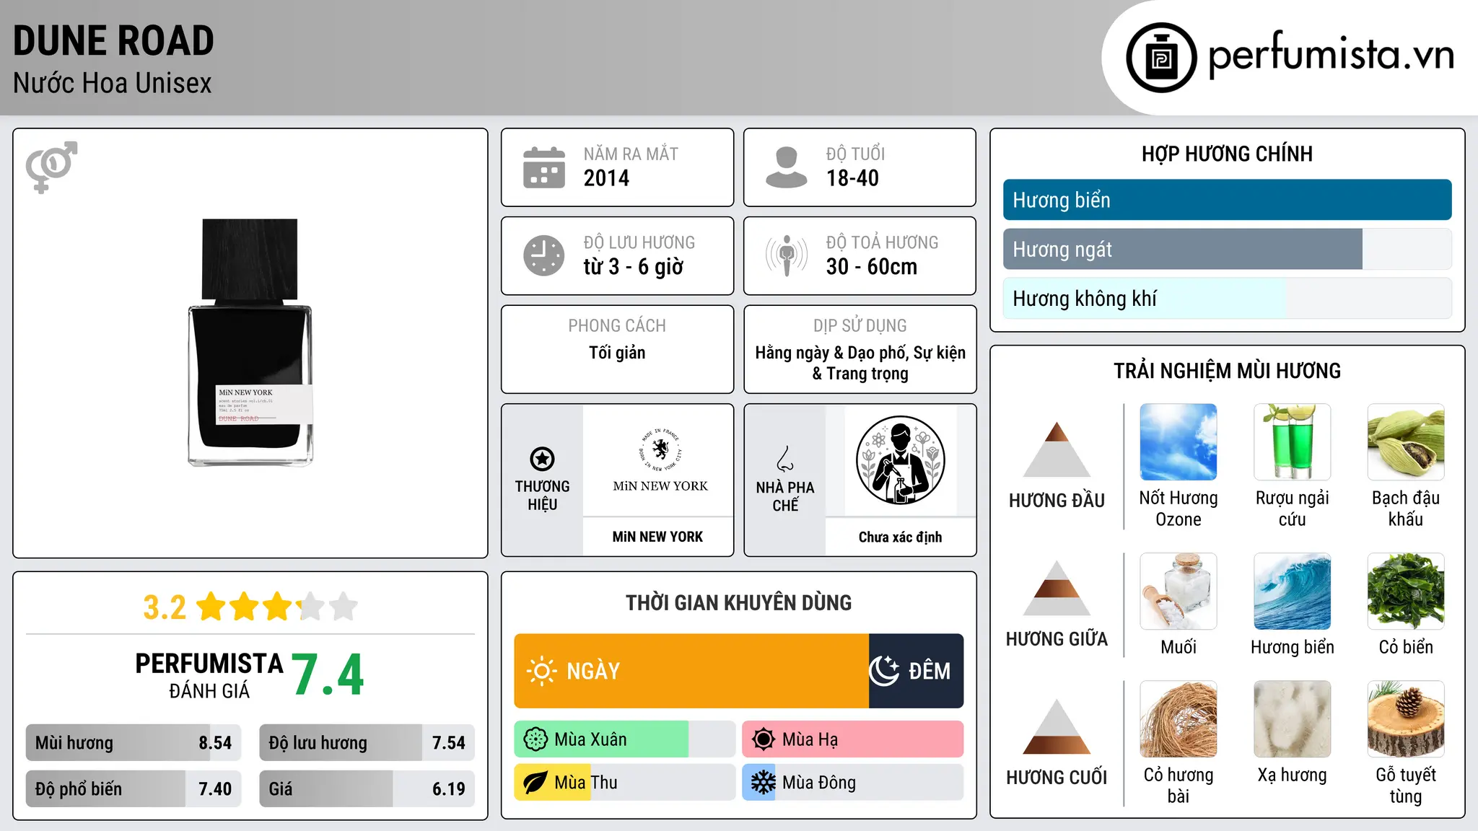The width and height of the screenshot is (1478, 831).
Task: Click the Hương ngát accord bar
Action: coord(1227,249)
